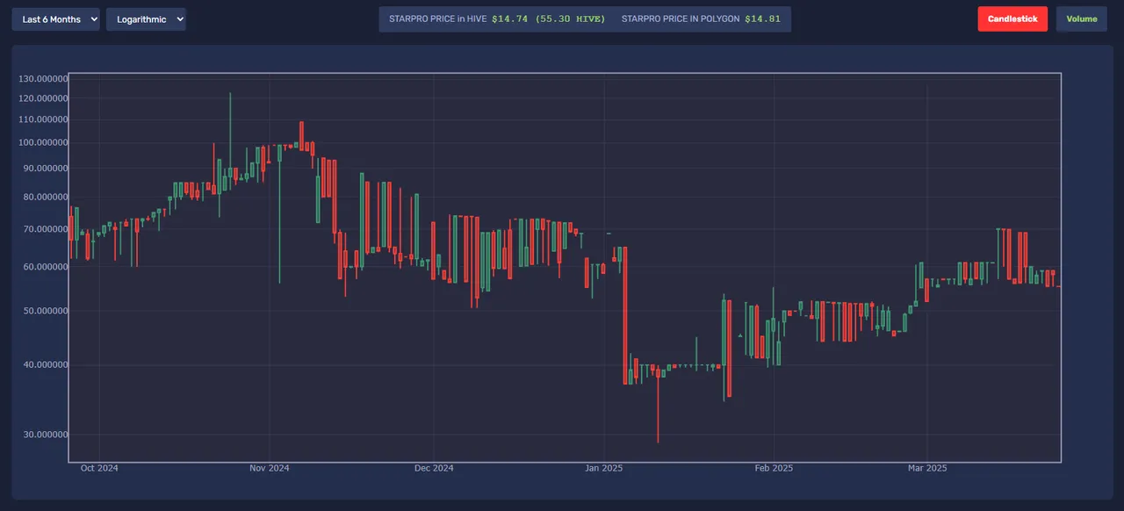The width and height of the screenshot is (1124, 511).
Task: Click the STARPRO PRICE in HIVE value $14.74
Action: [509, 19]
